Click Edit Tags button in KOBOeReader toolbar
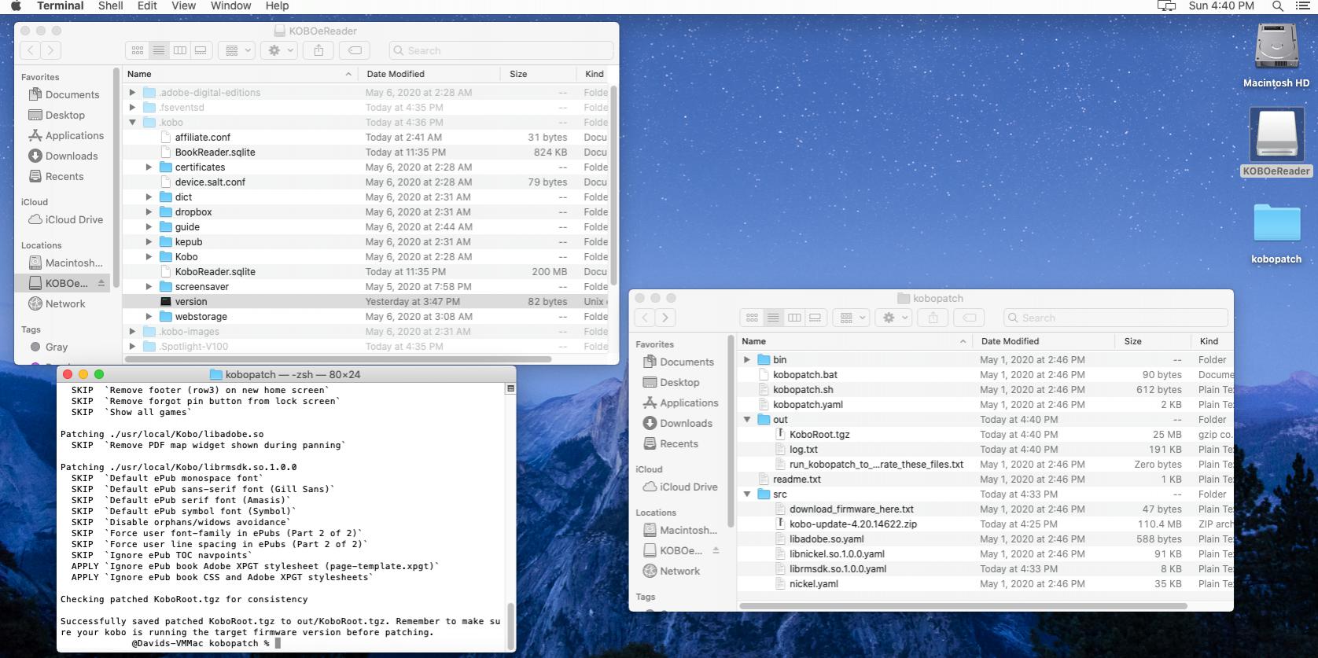The image size is (1318, 658). point(355,50)
